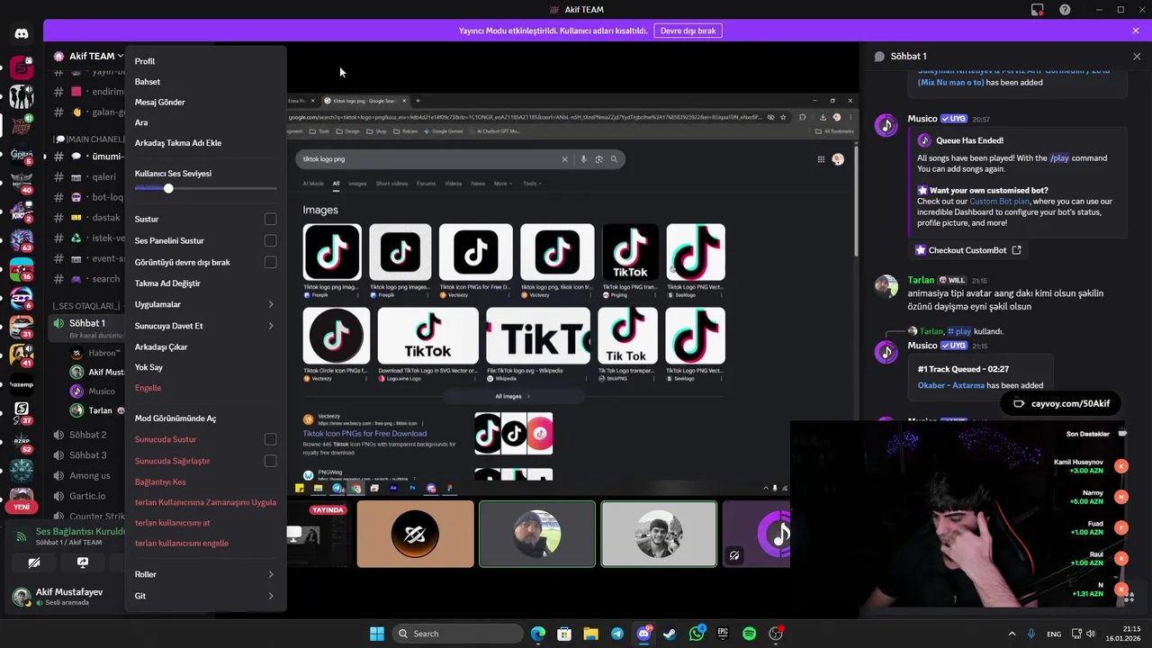Click Devre dışı bırak banner button

click(688, 31)
